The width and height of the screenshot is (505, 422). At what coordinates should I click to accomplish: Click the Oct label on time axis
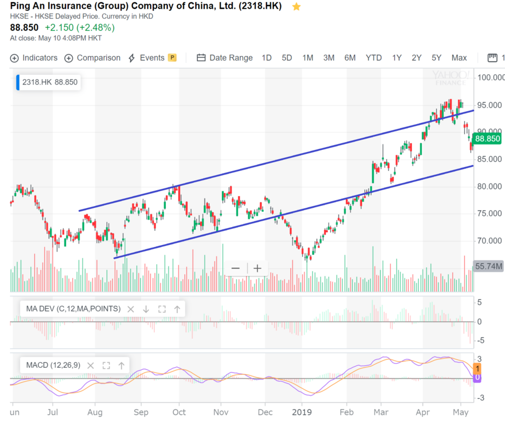(179, 412)
